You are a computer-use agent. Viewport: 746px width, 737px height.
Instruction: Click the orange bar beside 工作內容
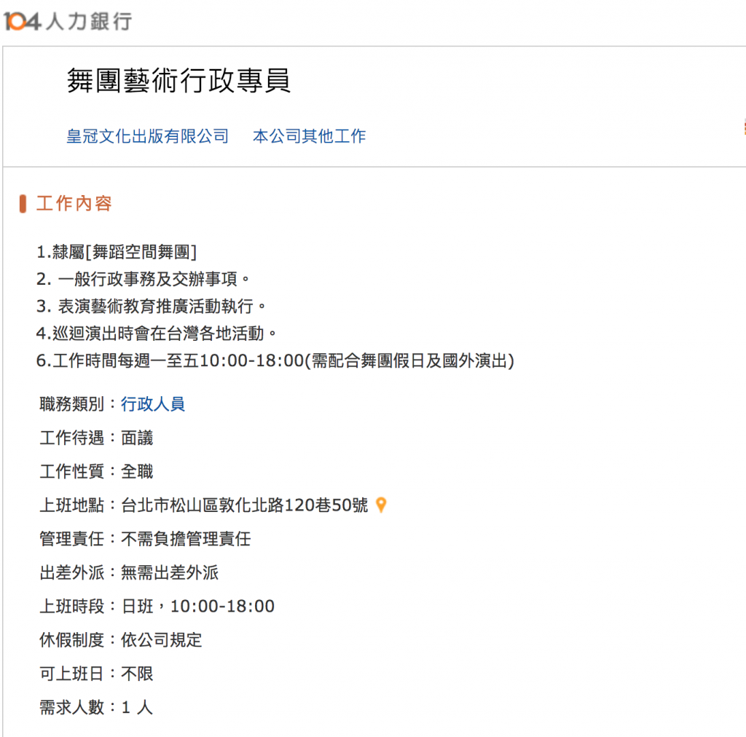[23, 203]
